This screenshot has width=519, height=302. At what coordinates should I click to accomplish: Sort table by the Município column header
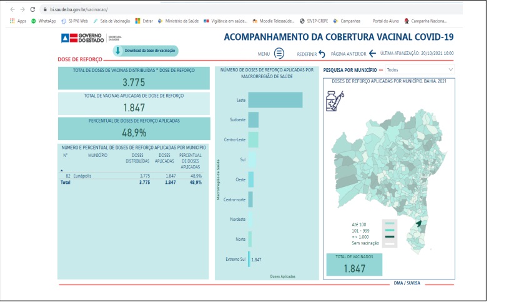click(x=98, y=154)
